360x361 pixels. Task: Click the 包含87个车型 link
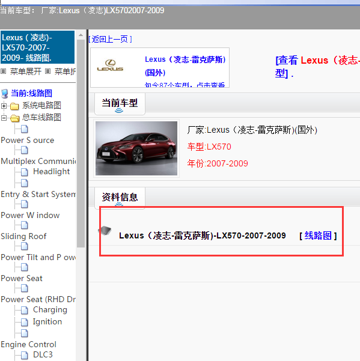pos(185,85)
